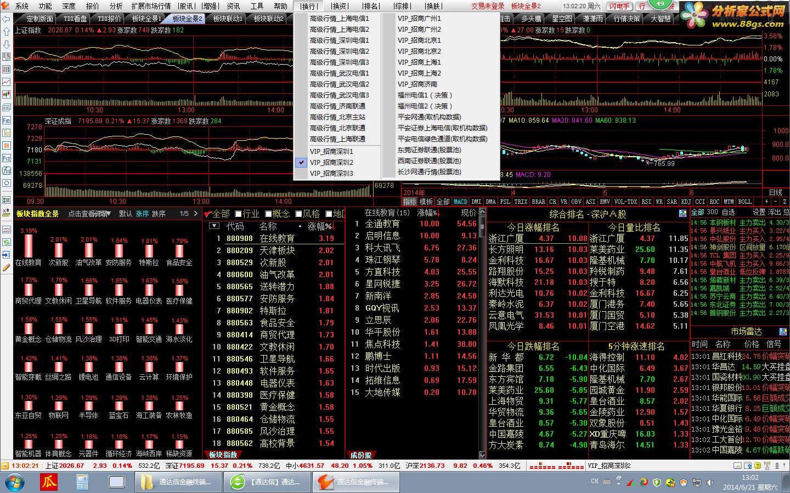Sort by the 涨幅% column in sector list
The width and height of the screenshot is (790, 493).
tap(320, 226)
